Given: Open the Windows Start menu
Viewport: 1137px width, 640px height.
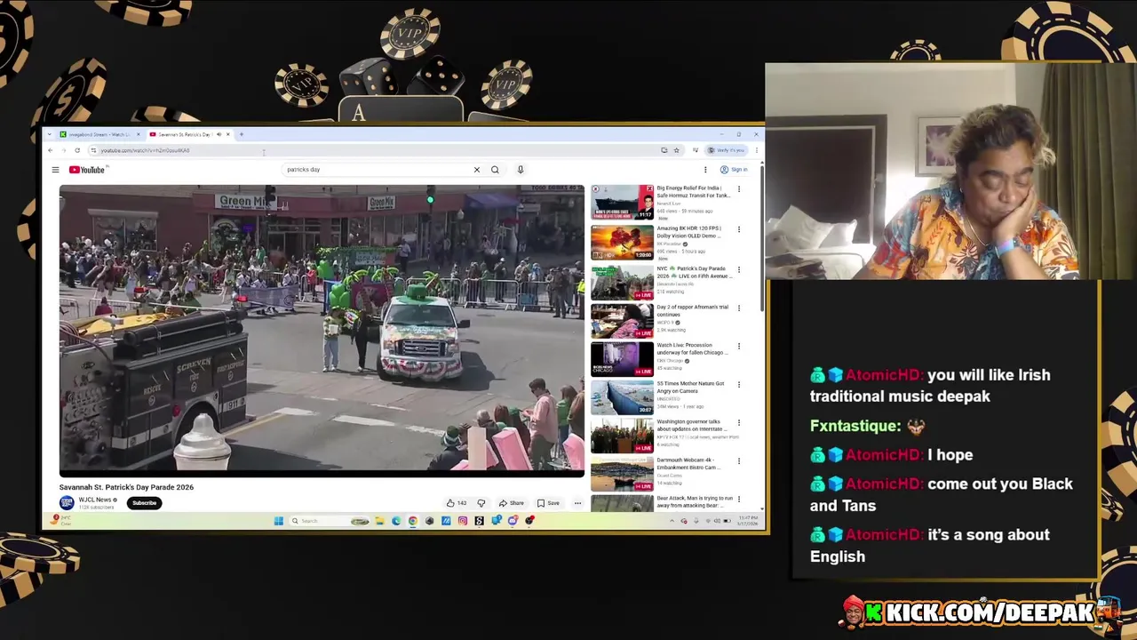Looking at the screenshot, I should 278,521.
